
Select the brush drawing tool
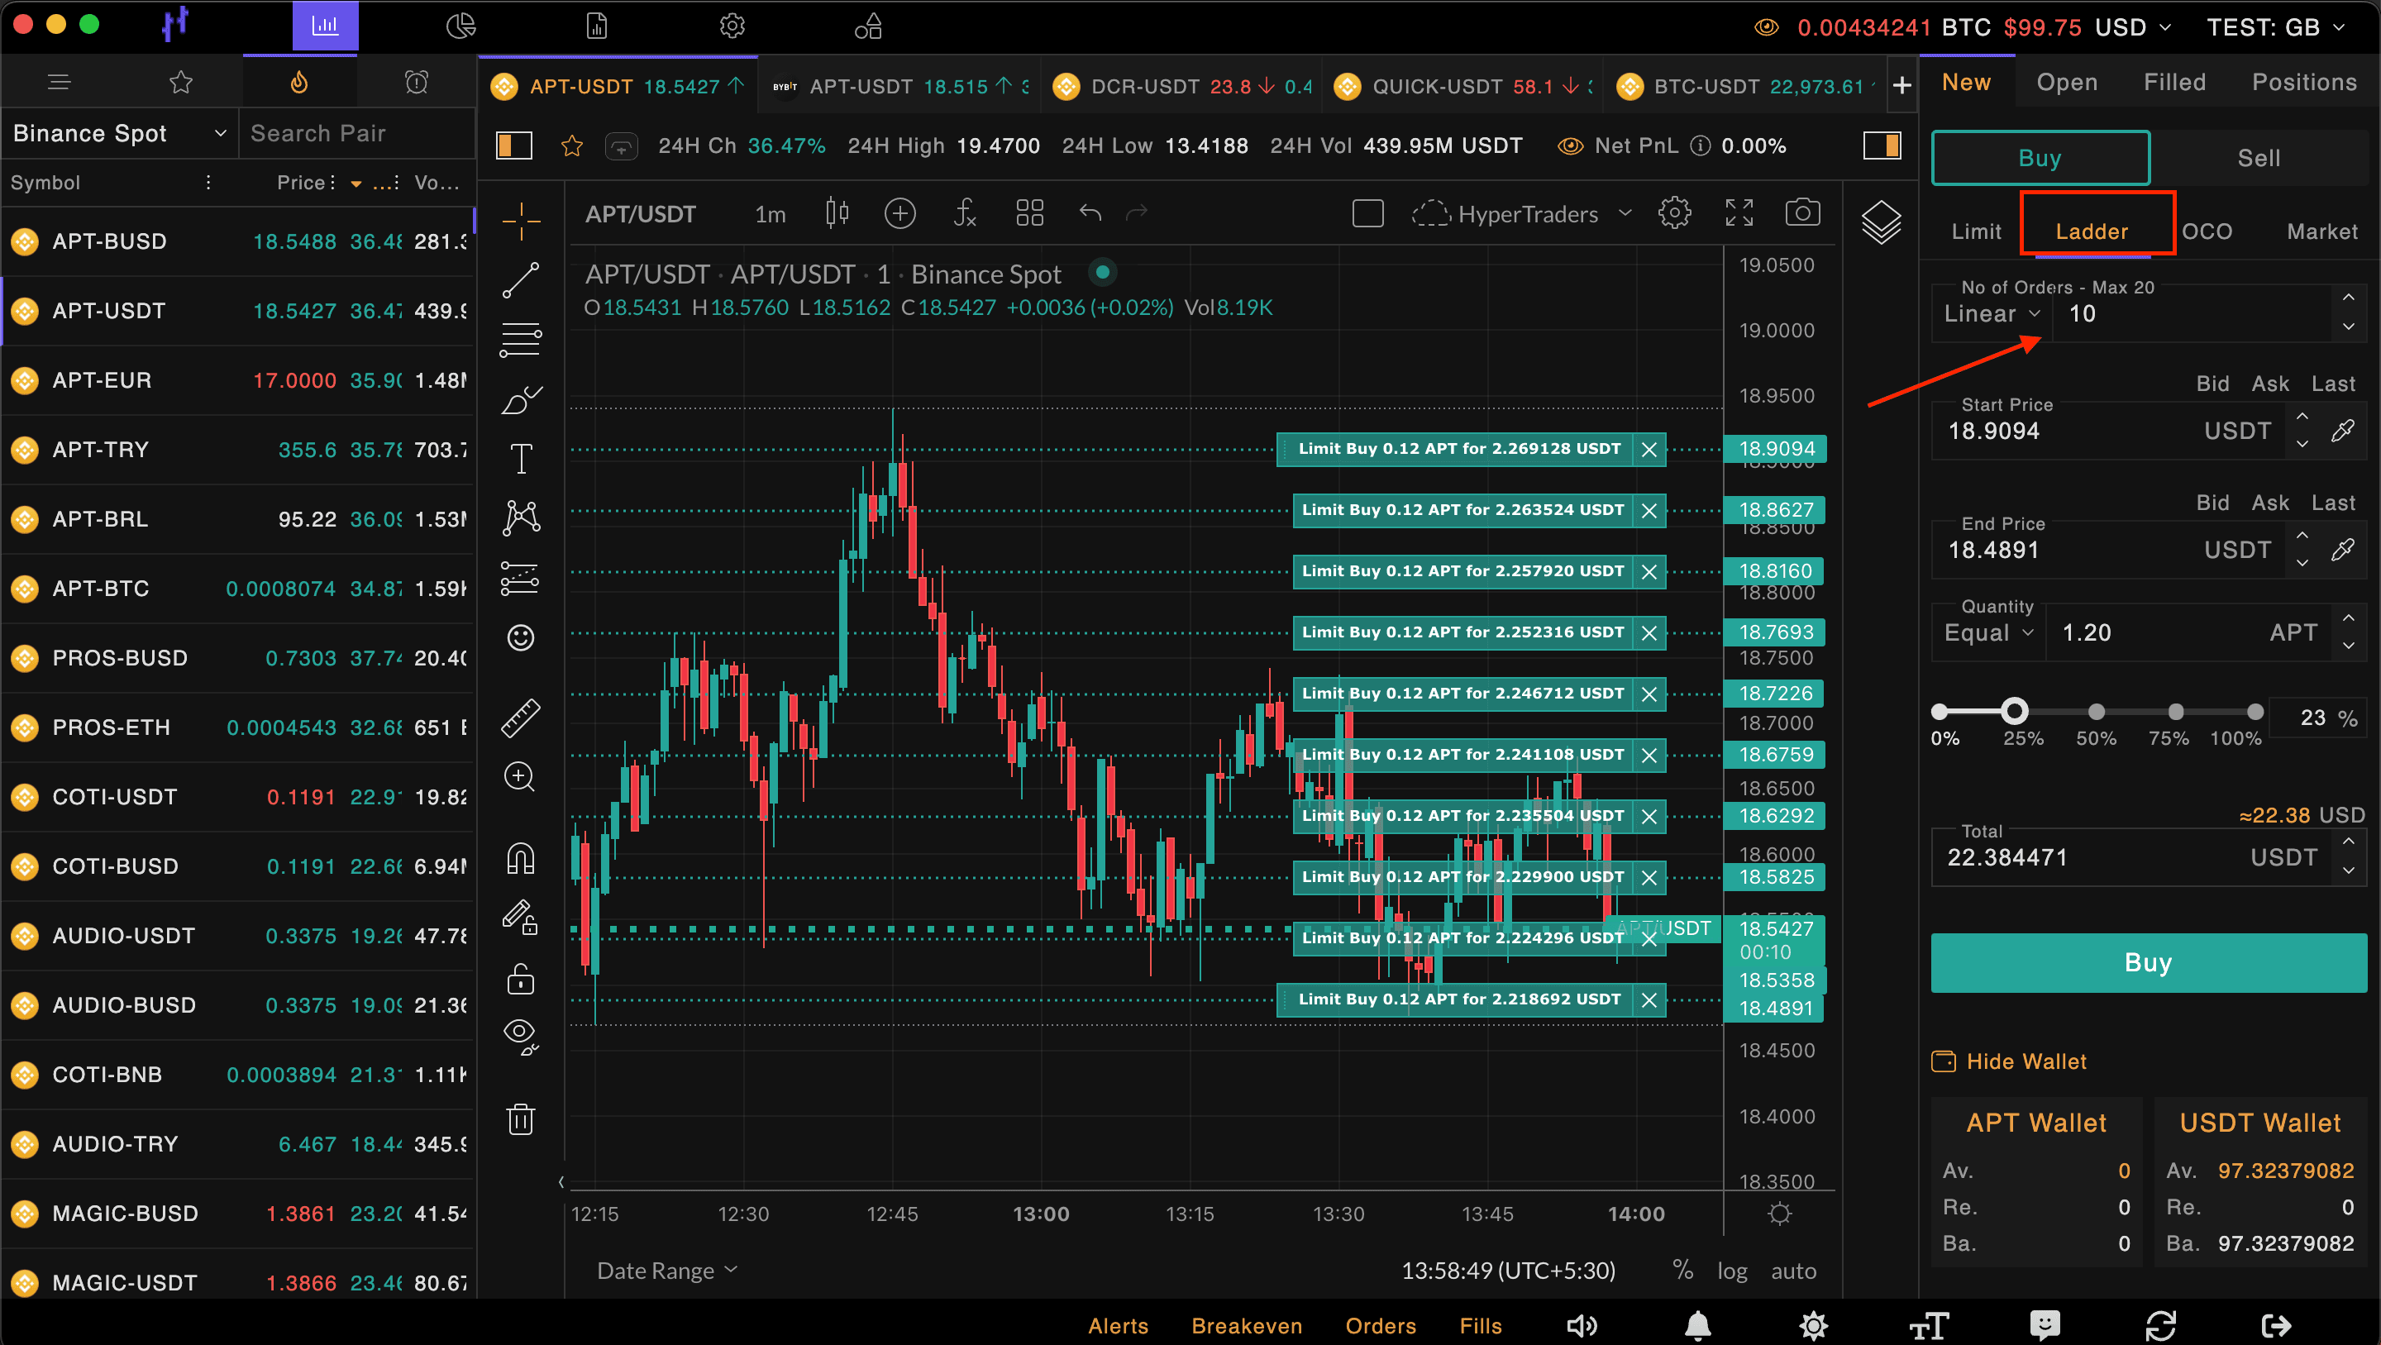520,400
